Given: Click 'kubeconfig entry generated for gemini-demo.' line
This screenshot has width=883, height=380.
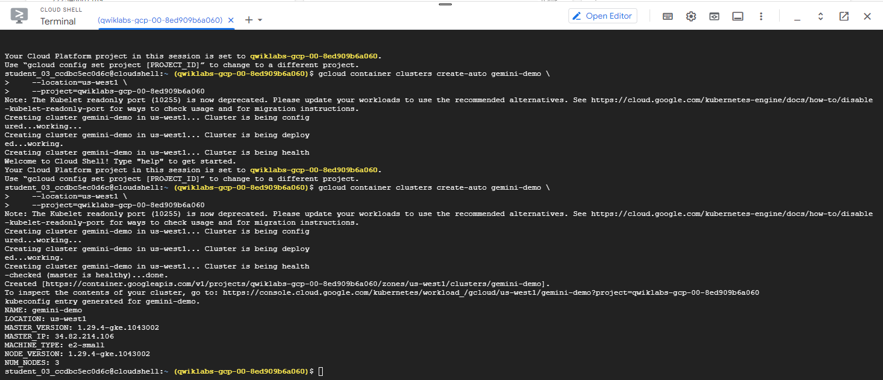Looking at the screenshot, I should point(102,301).
